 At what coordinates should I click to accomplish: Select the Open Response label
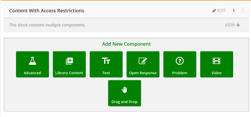point(143,73)
